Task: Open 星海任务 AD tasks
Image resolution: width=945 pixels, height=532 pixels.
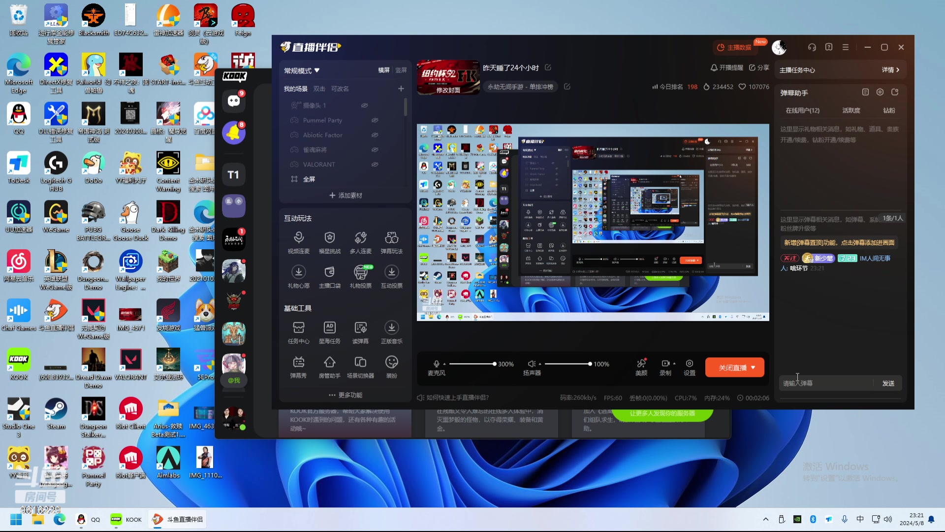Action: point(330,332)
